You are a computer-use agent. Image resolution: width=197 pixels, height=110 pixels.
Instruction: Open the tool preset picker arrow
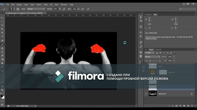click(x=7, y=9)
